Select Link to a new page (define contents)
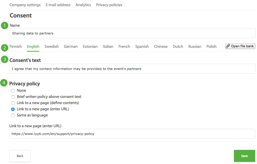Viewport: 257px width, 164px height. click(13, 103)
